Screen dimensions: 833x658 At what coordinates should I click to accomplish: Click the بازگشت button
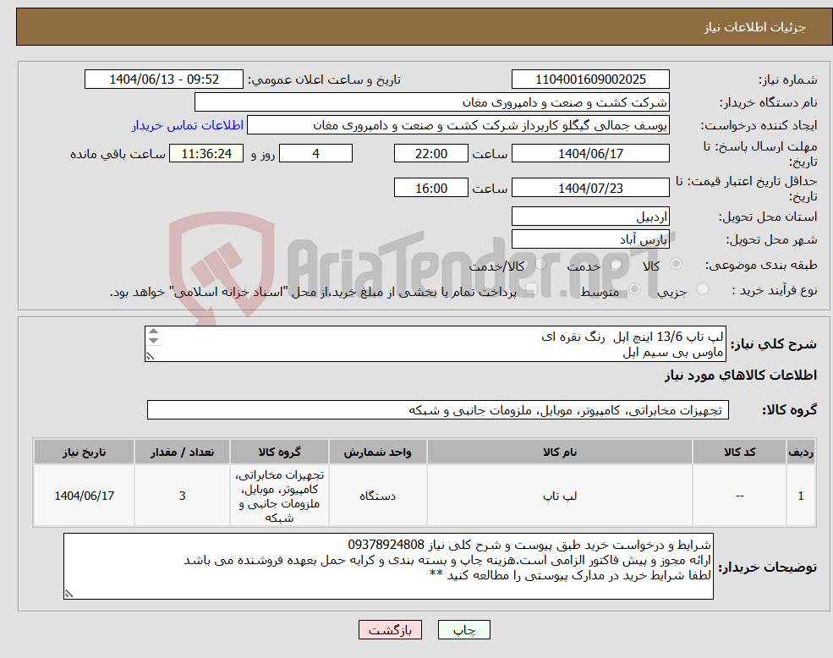coord(390,629)
